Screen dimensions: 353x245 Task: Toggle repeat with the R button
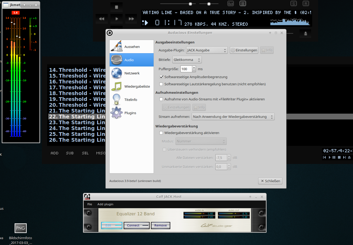pyautogui.click(x=306, y=3)
